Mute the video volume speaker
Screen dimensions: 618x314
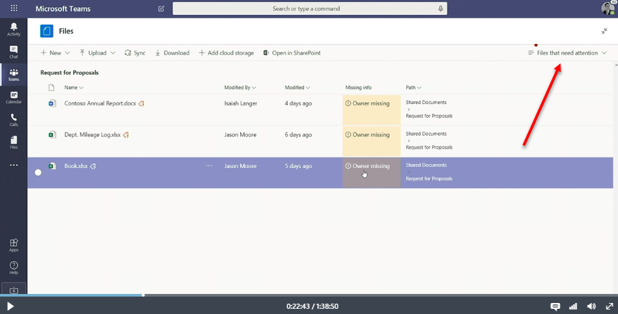(x=591, y=306)
